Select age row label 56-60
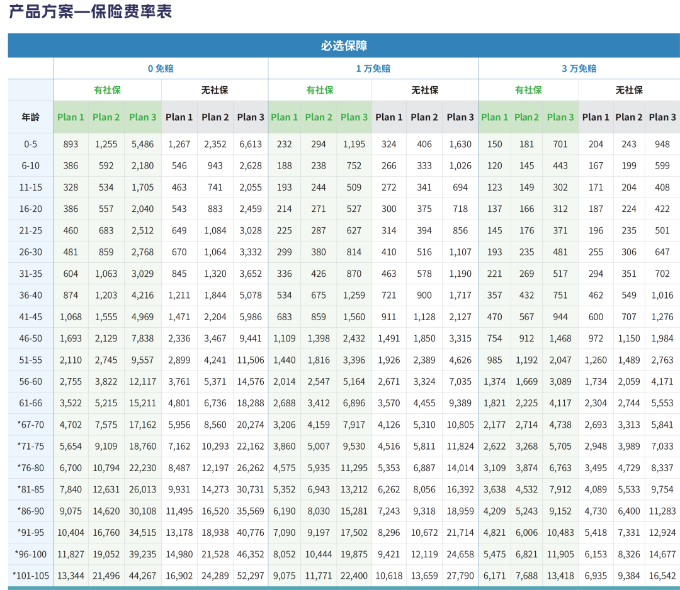Screen dimensions: 680x590 [x=30, y=382]
